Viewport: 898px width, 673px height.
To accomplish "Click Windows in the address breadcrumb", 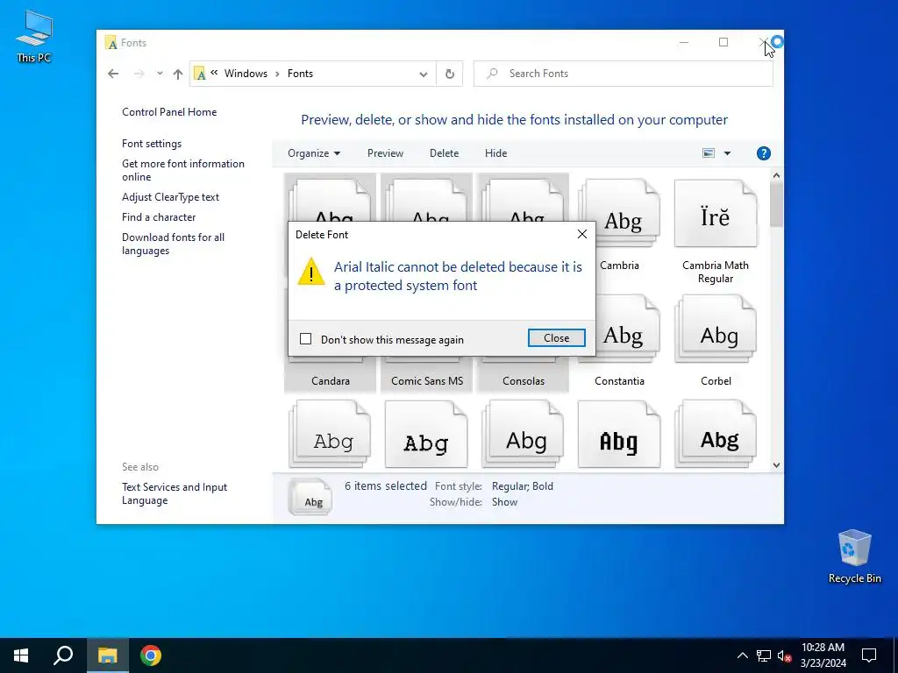I will pyautogui.click(x=246, y=74).
